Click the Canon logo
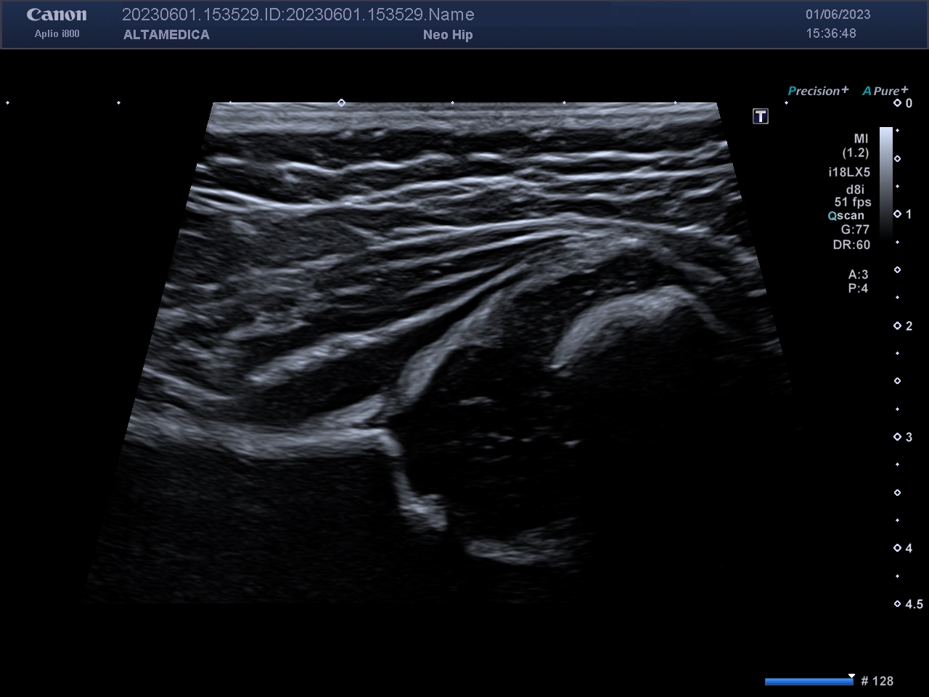 point(57,15)
